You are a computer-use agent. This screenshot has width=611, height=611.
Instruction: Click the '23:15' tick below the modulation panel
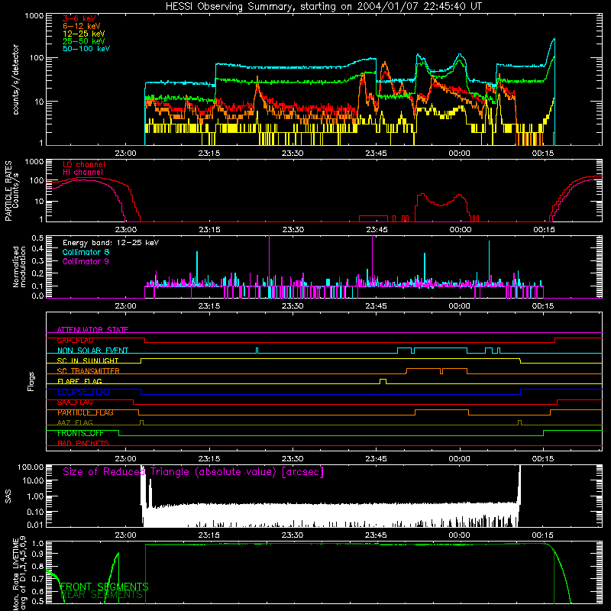(x=209, y=306)
